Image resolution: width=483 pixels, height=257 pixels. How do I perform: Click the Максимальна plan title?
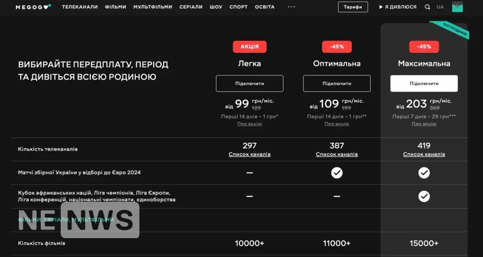click(x=424, y=64)
